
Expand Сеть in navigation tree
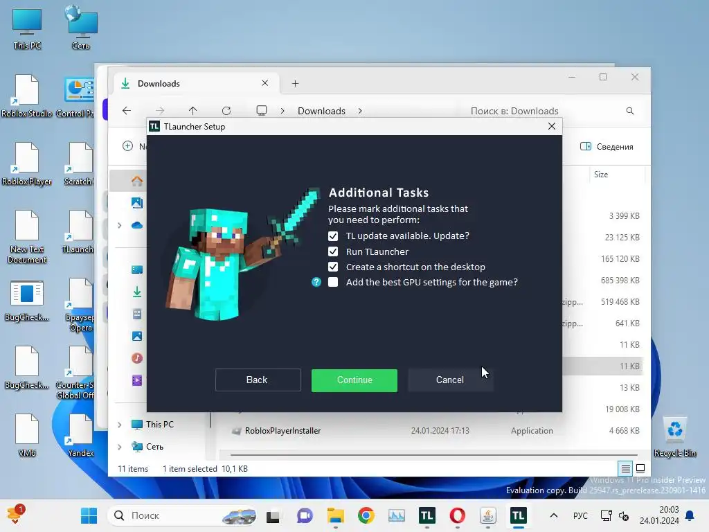point(119,447)
